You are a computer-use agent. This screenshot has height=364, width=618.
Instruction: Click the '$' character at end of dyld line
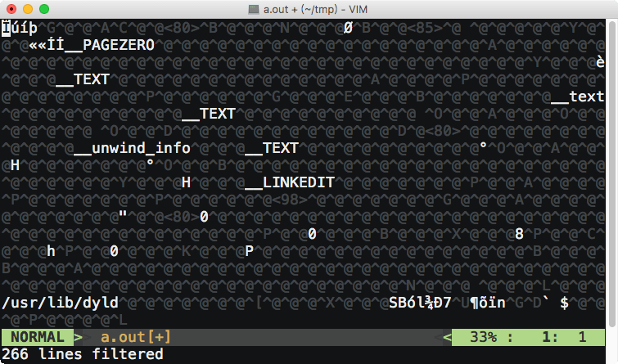pyautogui.click(x=564, y=303)
